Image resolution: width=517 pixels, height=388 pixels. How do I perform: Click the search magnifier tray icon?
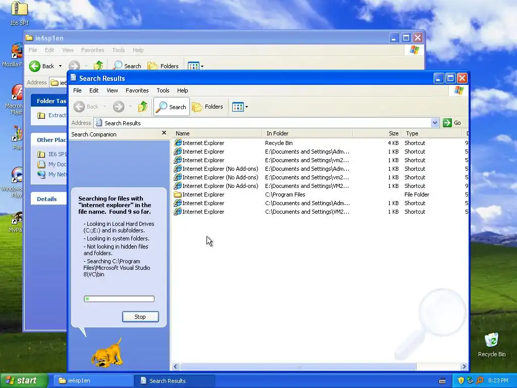(480, 380)
